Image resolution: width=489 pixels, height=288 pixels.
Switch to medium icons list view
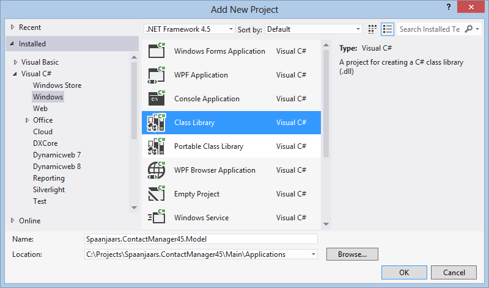[387, 29]
